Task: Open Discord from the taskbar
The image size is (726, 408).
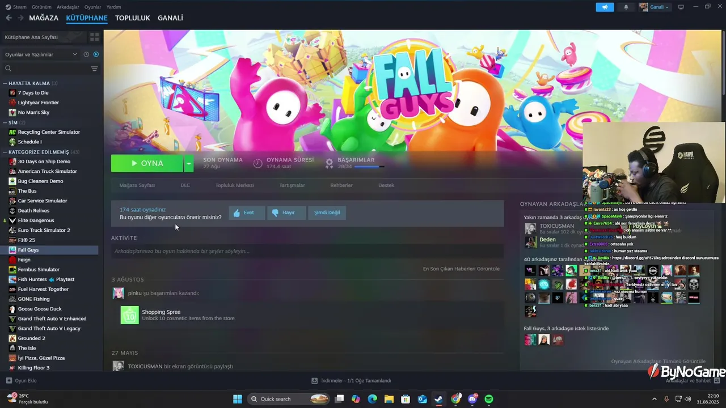Action: [x=472, y=399]
